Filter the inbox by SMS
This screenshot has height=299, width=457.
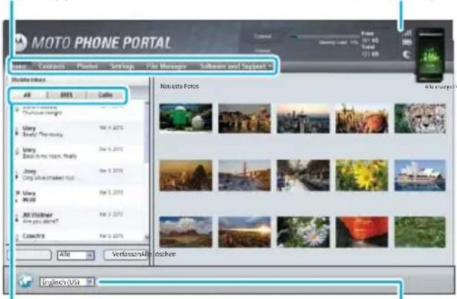pos(67,95)
